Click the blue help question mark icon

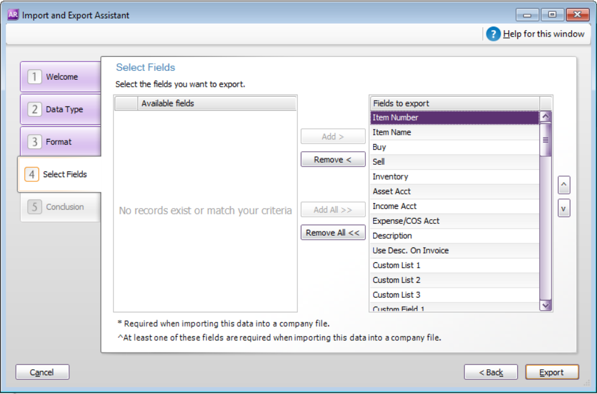[493, 34]
